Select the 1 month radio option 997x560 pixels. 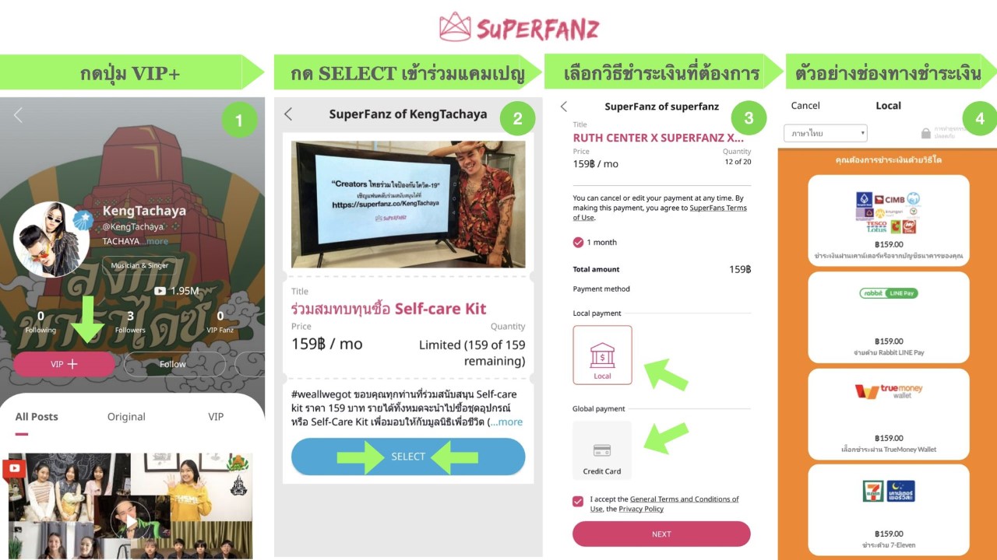[578, 242]
